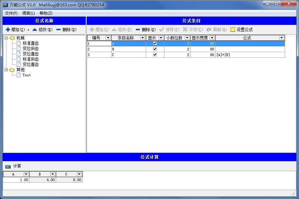This screenshot has width=299, height=199.
Task: Open the 文件(F) menu
Action: point(11,13)
